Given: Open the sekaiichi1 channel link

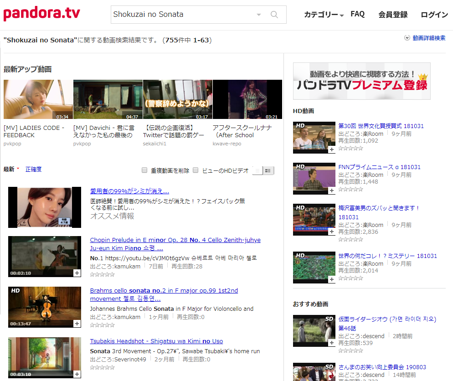Looking at the screenshot, I should pyautogui.click(x=154, y=144).
